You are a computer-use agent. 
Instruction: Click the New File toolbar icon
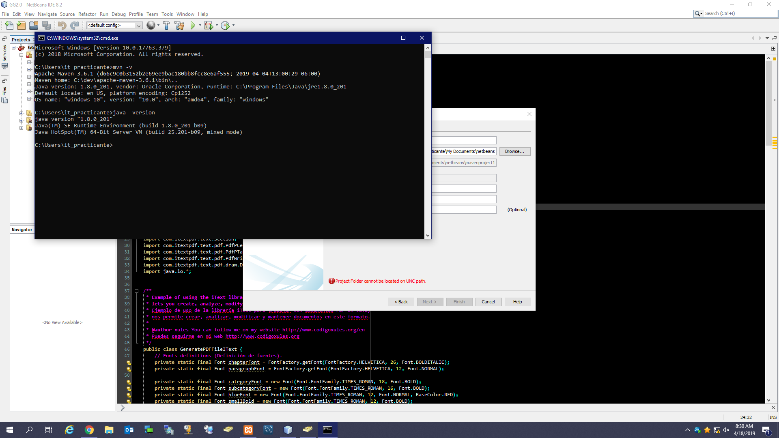click(x=9, y=26)
